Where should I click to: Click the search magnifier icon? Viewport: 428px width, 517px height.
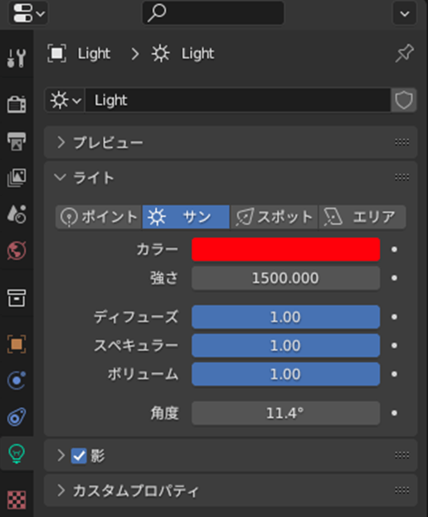point(157,13)
